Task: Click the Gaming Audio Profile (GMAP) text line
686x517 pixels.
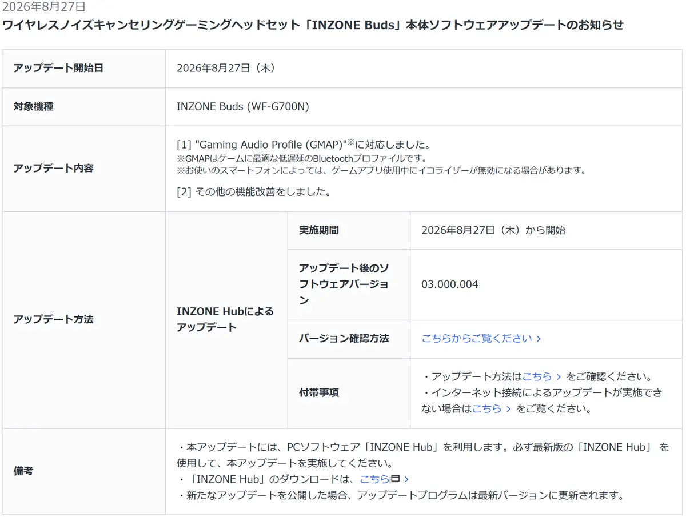Action: coord(303,145)
